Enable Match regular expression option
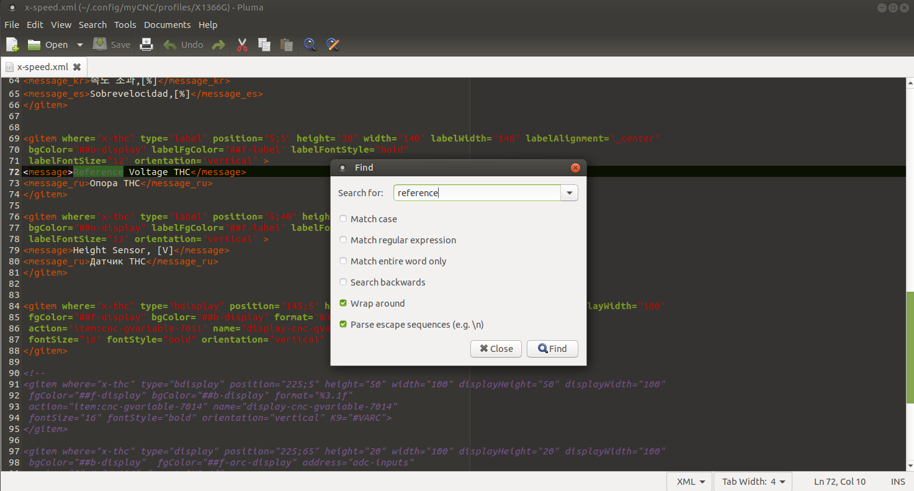 pyautogui.click(x=344, y=240)
